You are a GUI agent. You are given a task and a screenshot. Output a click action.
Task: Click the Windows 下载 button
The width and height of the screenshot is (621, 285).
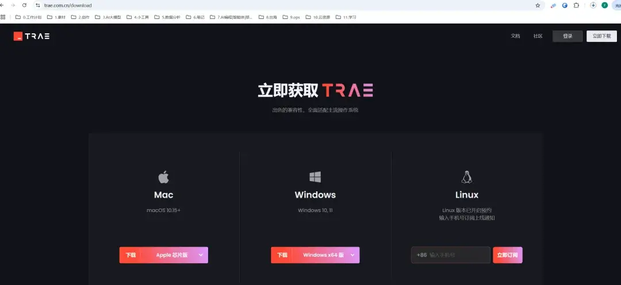[282, 255]
